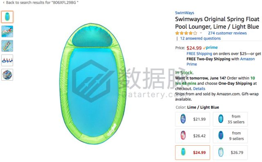This screenshot has height=162, width=262.
Task: Pick the $26.42 red color option
Action: pyautogui.click(x=192, y=136)
